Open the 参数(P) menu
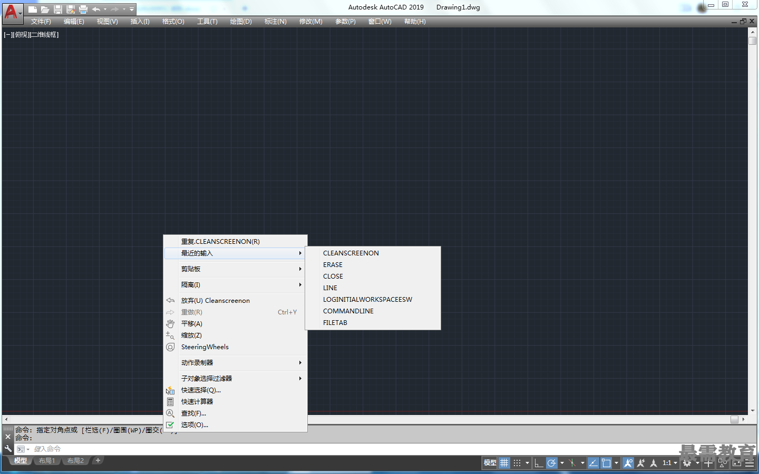This screenshot has width=759, height=474. 345,22
